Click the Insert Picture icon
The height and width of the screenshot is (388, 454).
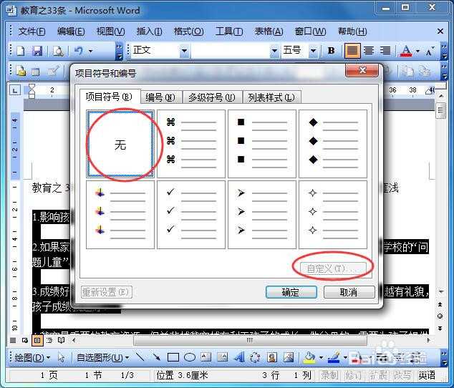pyautogui.click(x=289, y=357)
